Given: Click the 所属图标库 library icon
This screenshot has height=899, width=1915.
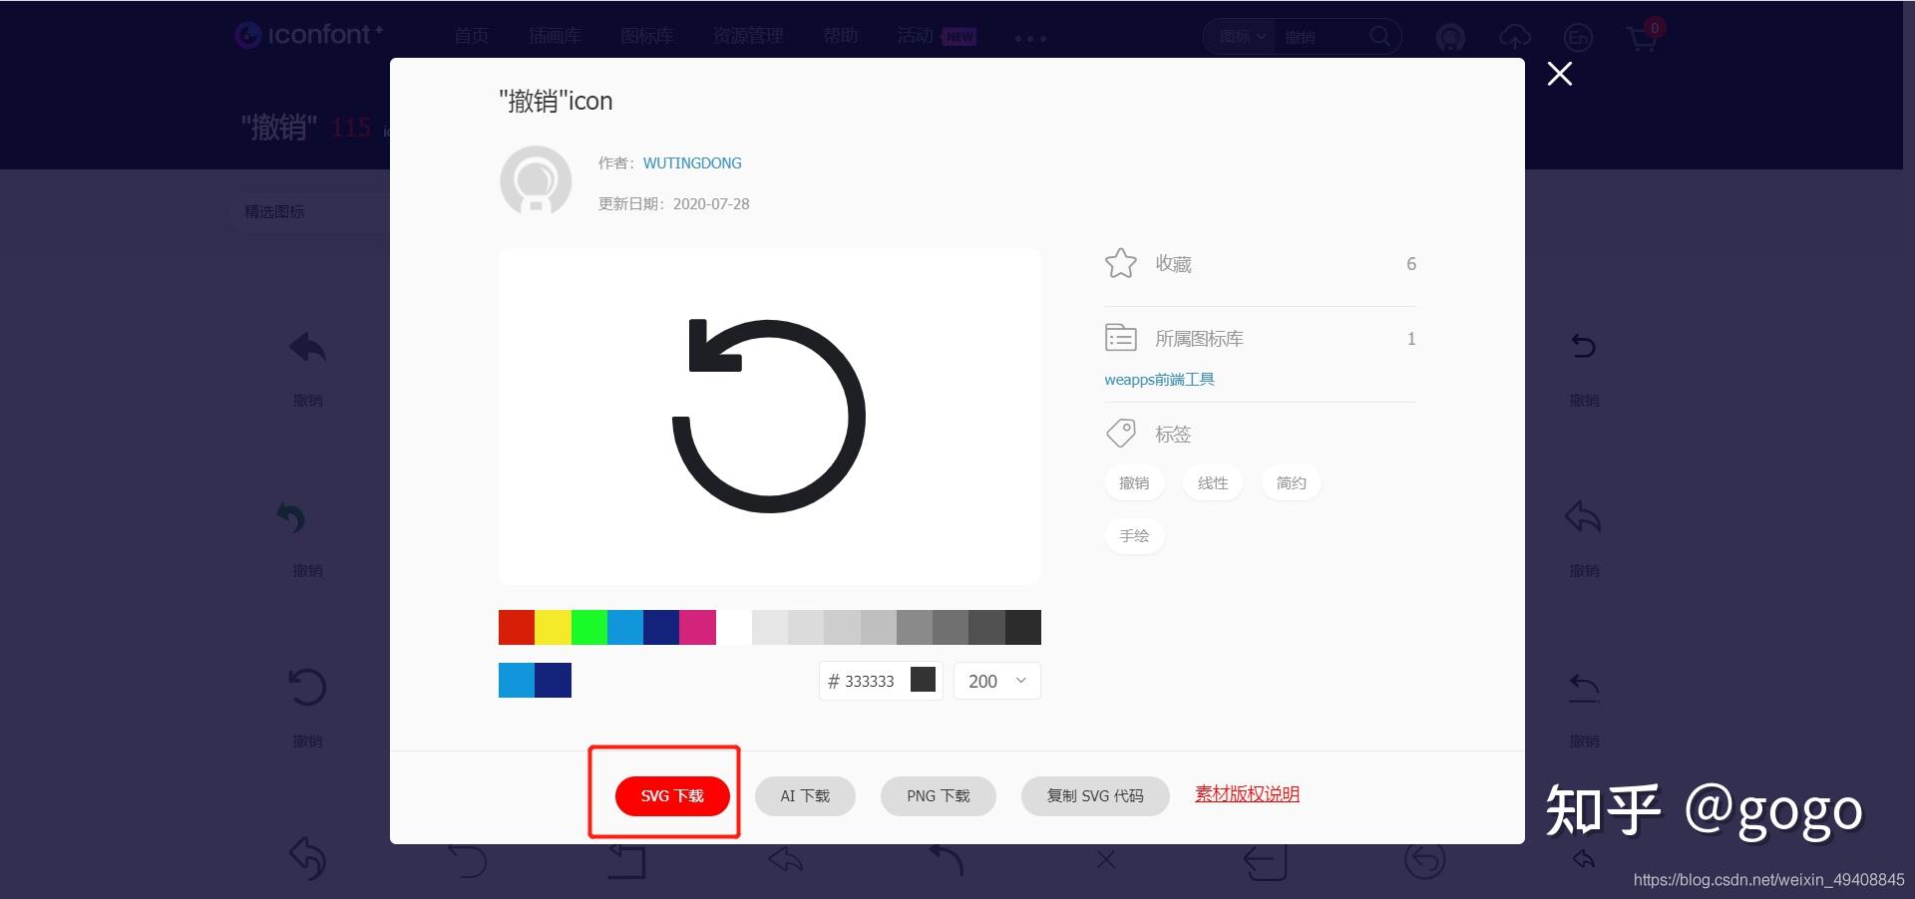Looking at the screenshot, I should (x=1120, y=338).
